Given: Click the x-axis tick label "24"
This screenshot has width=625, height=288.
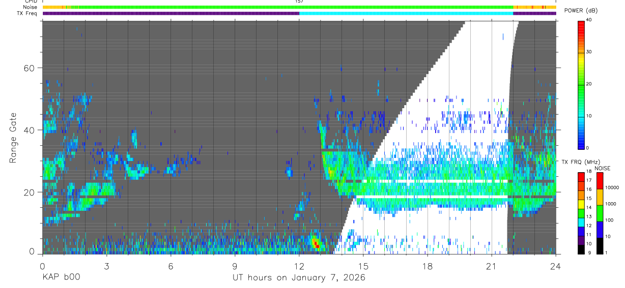Looking at the screenshot, I should click(x=556, y=266).
